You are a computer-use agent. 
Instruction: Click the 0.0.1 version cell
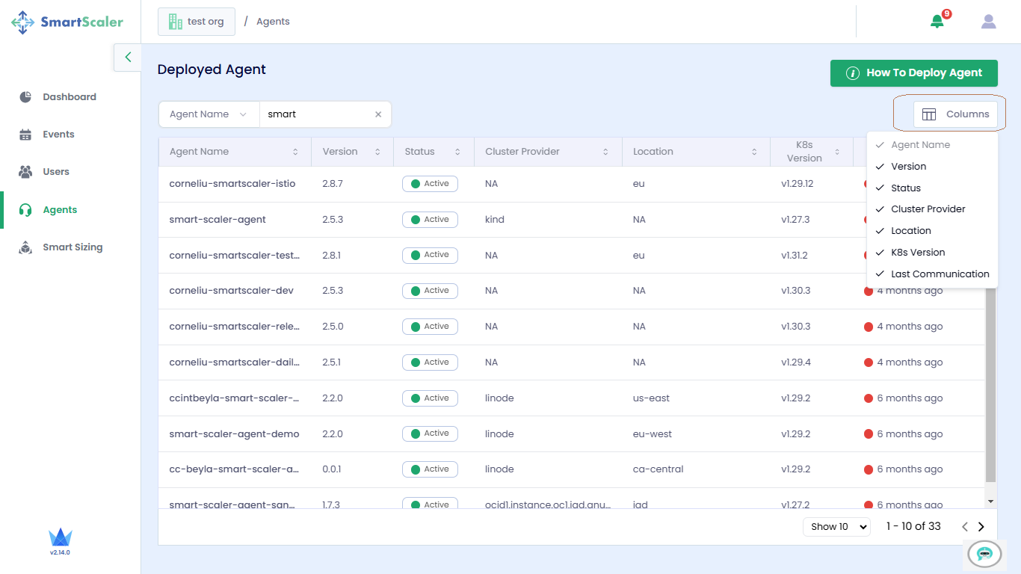tap(332, 469)
